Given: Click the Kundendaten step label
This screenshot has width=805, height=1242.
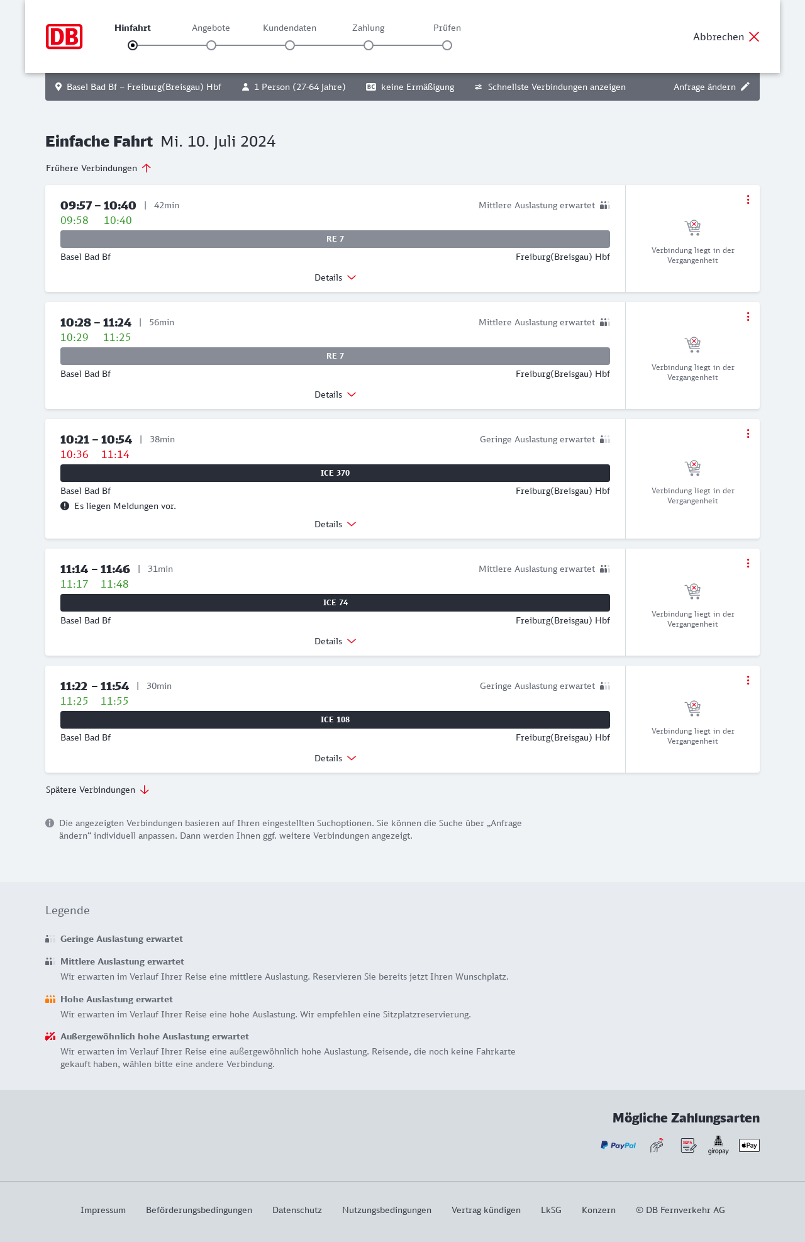Looking at the screenshot, I should [289, 28].
